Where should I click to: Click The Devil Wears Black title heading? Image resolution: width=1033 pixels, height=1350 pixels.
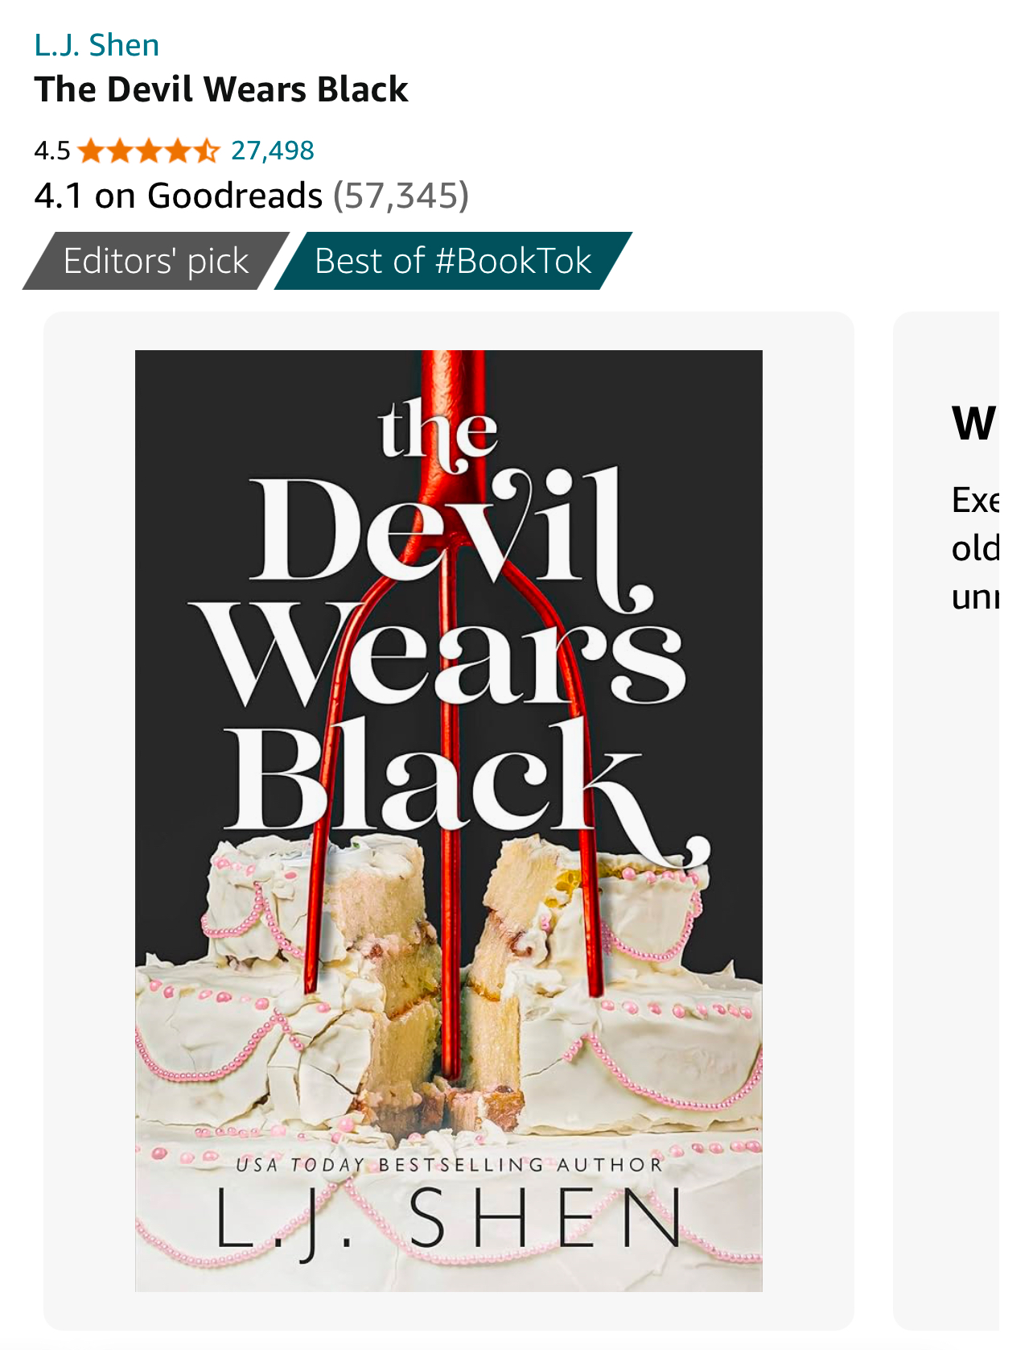tap(221, 89)
